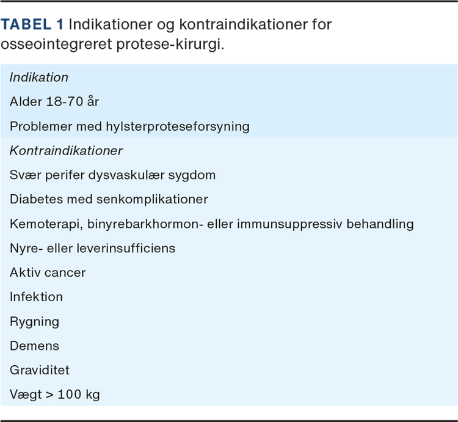Click the "Aktiv cancer" row

(48, 273)
